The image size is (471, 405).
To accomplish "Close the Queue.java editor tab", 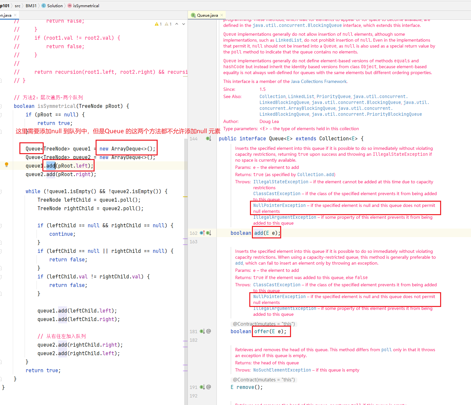I will point(222,15).
